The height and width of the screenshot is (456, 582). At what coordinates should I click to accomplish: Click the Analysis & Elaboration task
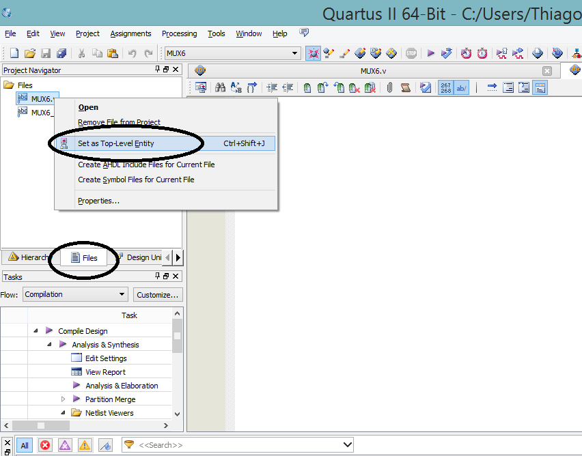122,386
